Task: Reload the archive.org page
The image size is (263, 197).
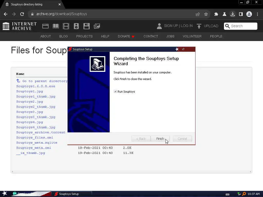Action: 22,14
